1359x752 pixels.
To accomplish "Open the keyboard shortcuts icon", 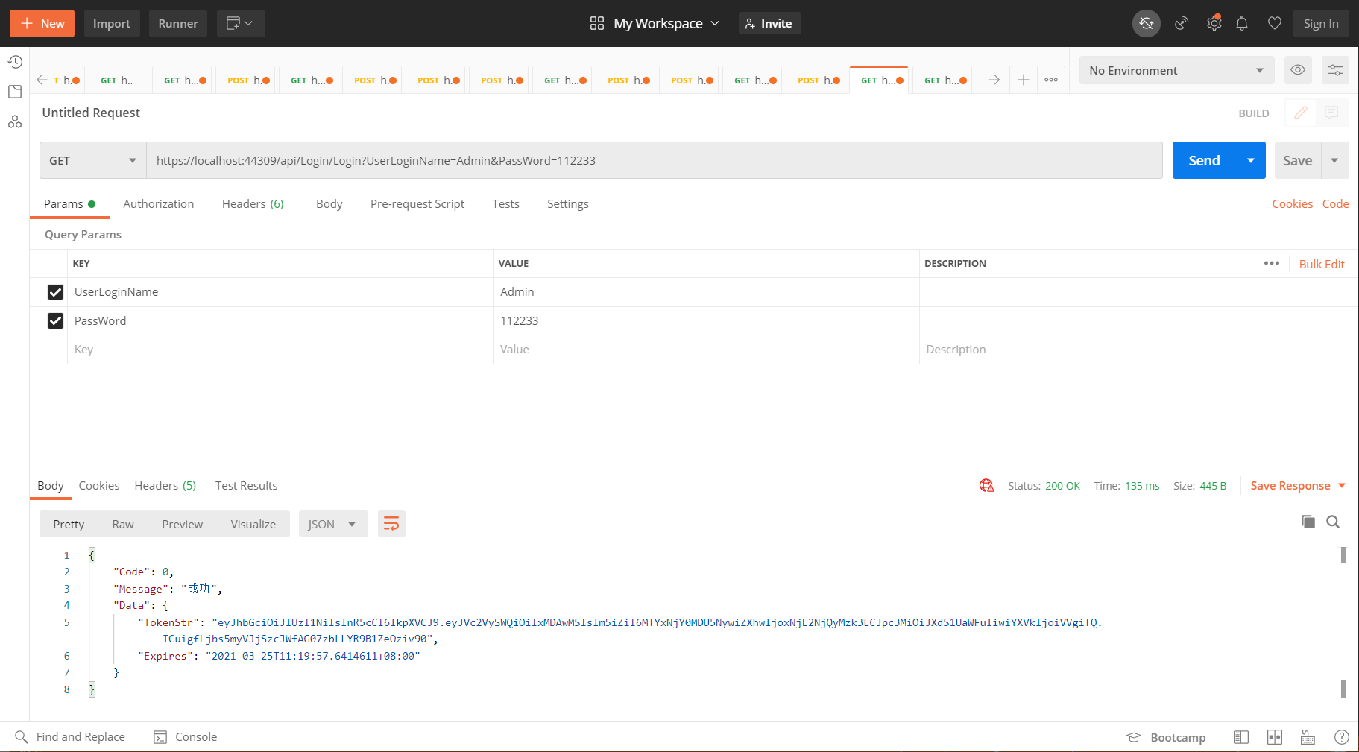I will click(1308, 737).
